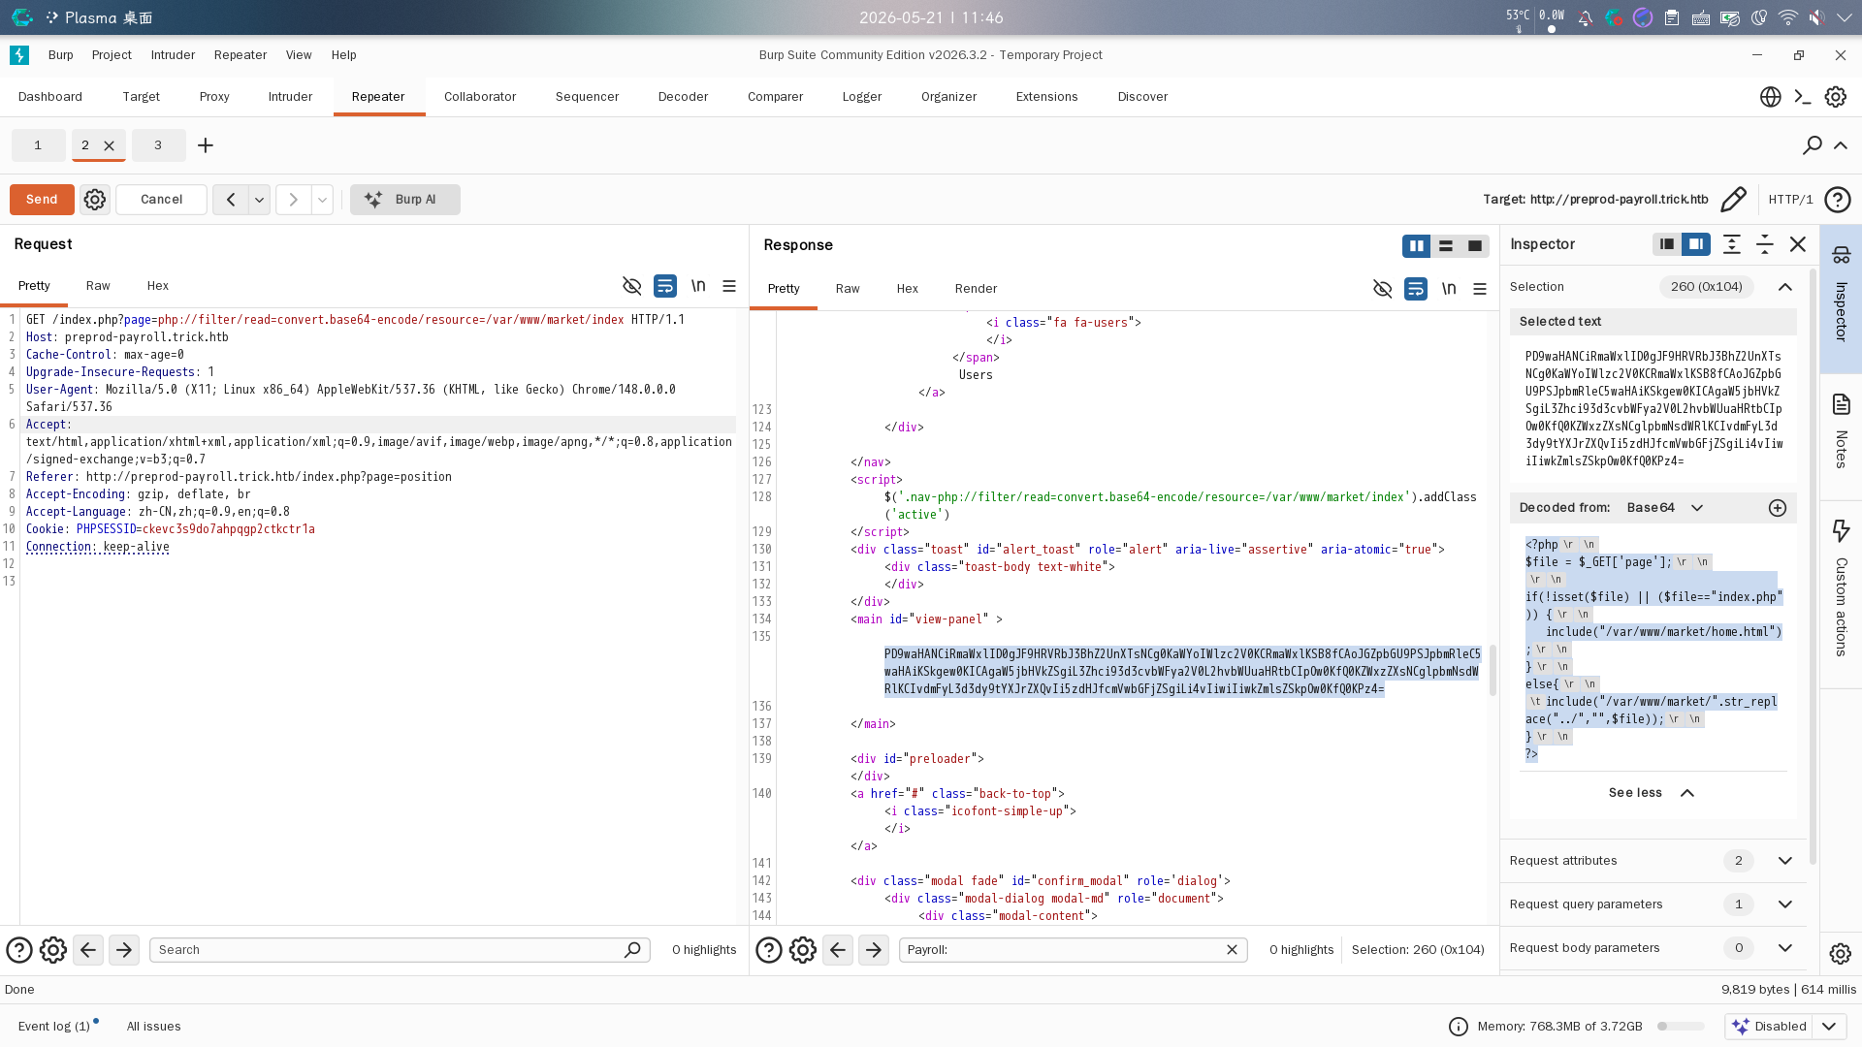Toggle word wrap in Request pane
The width and height of the screenshot is (1862, 1047).
pyautogui.click(x=665, y=286)
